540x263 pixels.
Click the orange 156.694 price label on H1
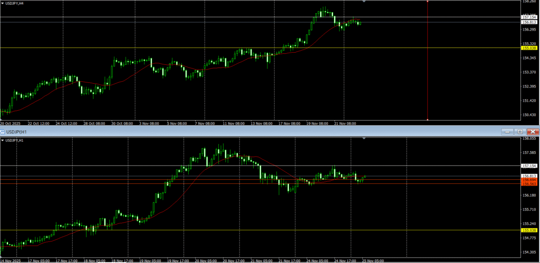(x=529, y=180)
